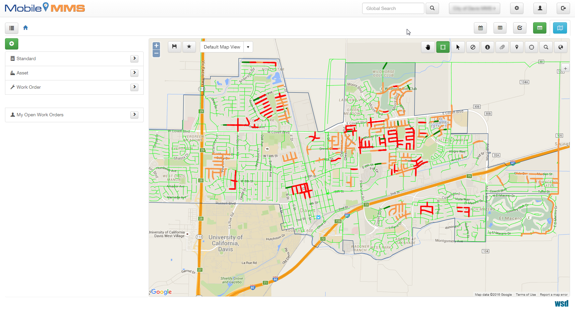Open the checklist task view
The height and width of the screenshot is (310, 575).
[x=520, y=28]
